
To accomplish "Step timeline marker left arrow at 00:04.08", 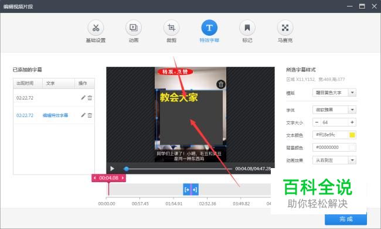I will click(x=95, y=178).
